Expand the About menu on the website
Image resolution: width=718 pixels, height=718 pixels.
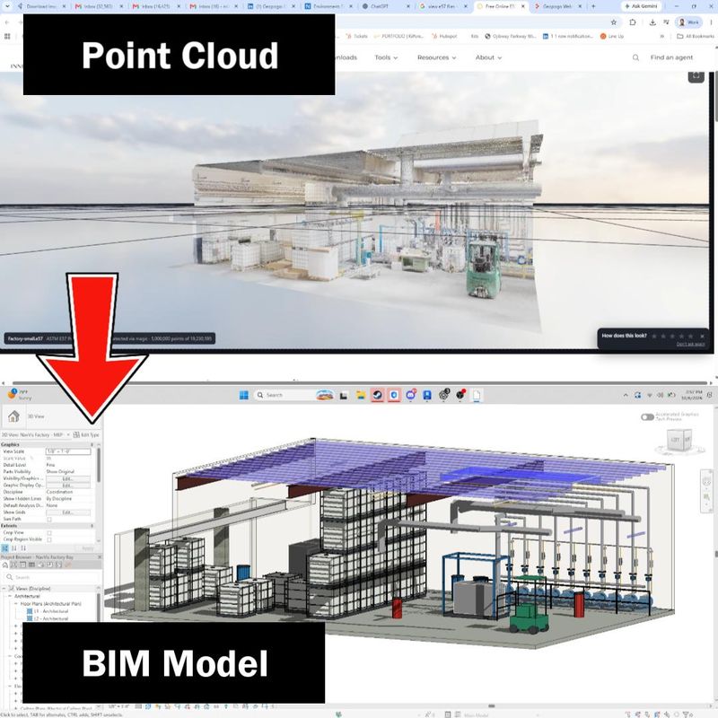click(488, 57)
